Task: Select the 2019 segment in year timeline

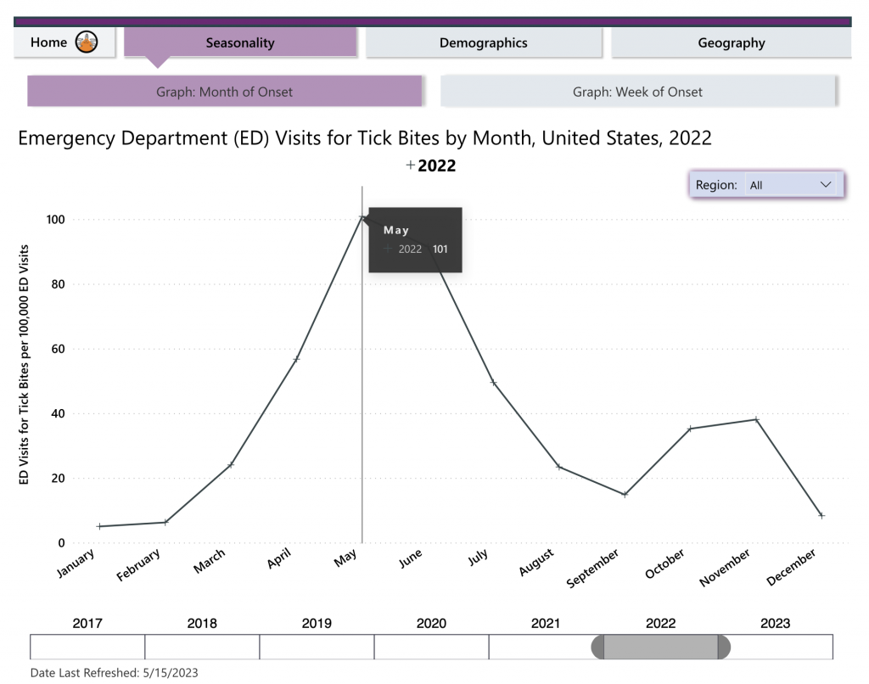Action: point(317,647)
